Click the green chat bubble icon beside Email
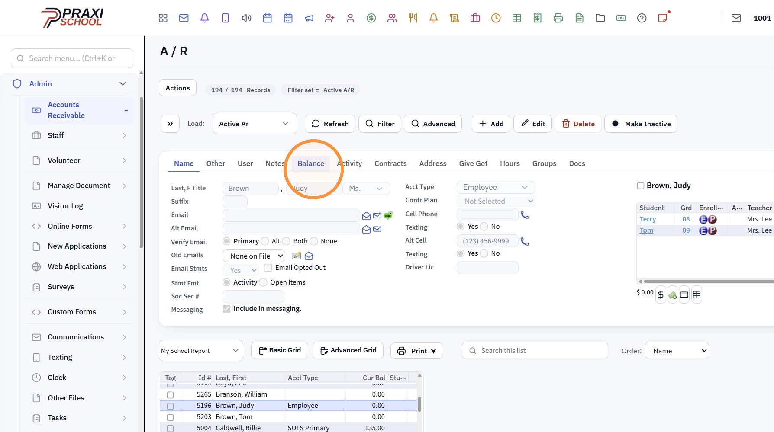Screen dimensions: 774x432 pyautogui.click(x=388, y=215)
